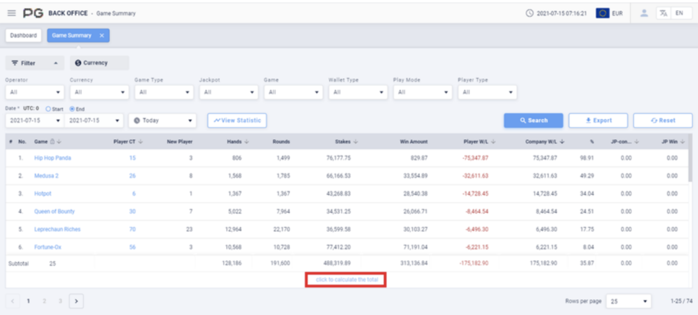Click the 'click to calculate the total' link
The image size is (698, 315).
(346, 280)
